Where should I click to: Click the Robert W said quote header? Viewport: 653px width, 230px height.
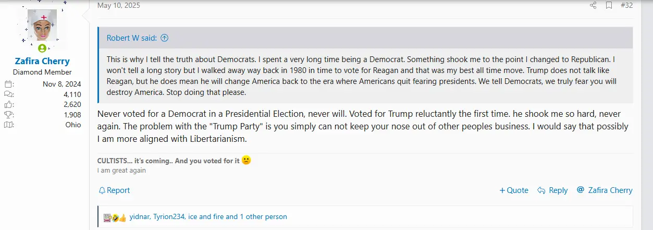pos(132,38)
